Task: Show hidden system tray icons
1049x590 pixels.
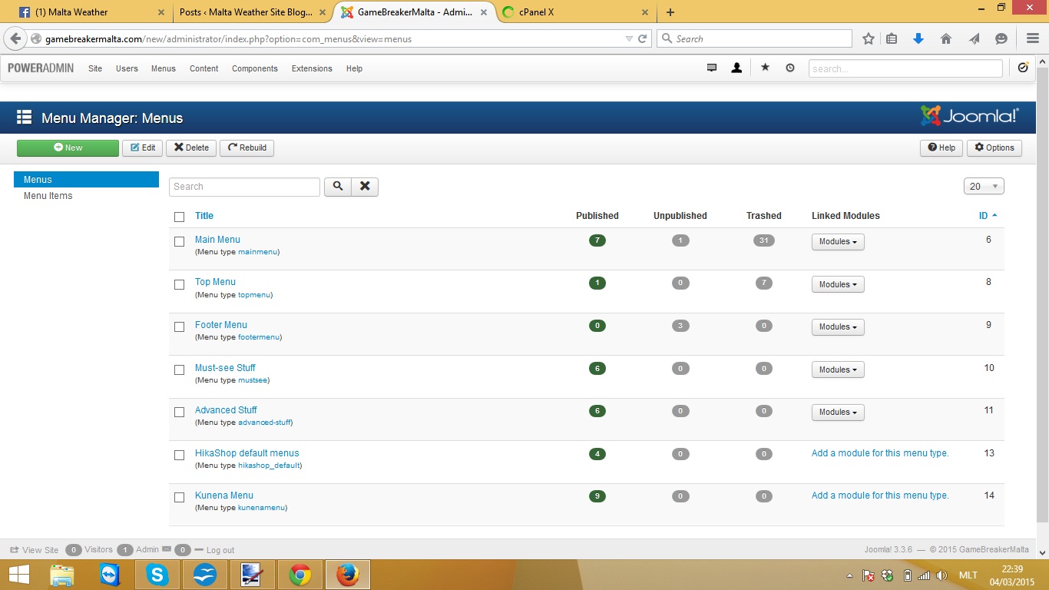Action: (x=849, y=575)
